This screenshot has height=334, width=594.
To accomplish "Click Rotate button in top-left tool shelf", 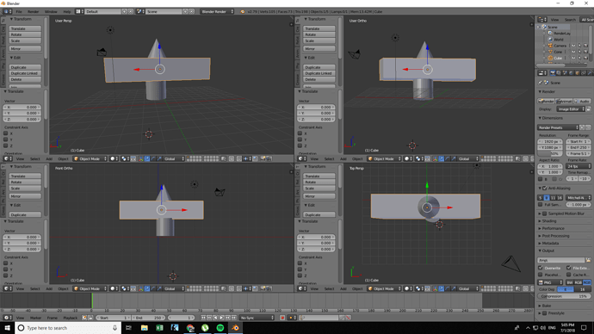I will (x=25, y=34).
